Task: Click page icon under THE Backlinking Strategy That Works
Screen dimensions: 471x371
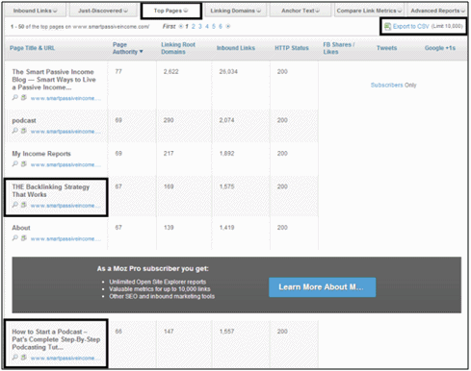Action: click(x=24, y=205)
